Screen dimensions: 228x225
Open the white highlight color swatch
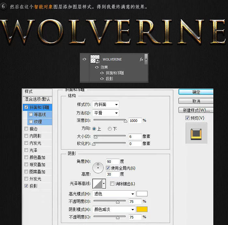(x=142, y=194)
